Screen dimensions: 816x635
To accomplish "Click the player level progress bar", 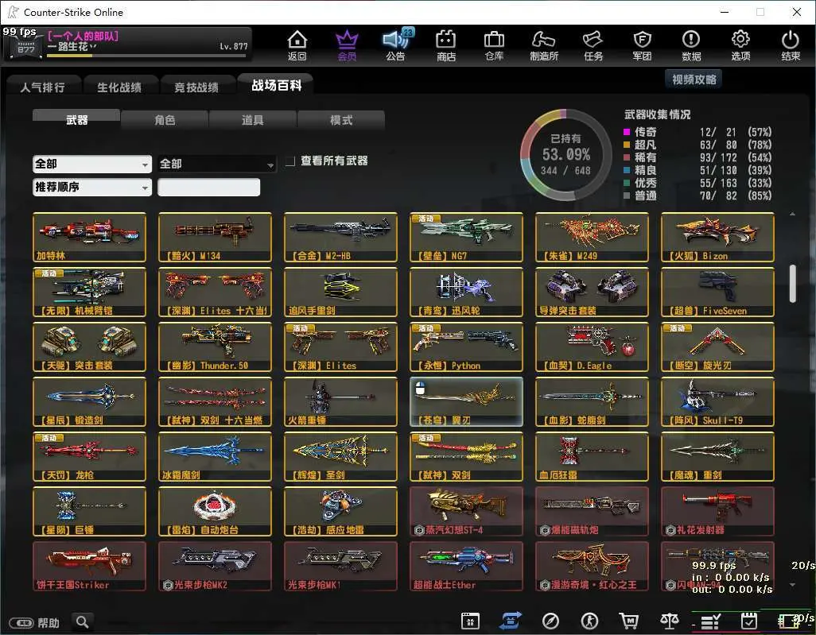I will [x=146, y=56].
